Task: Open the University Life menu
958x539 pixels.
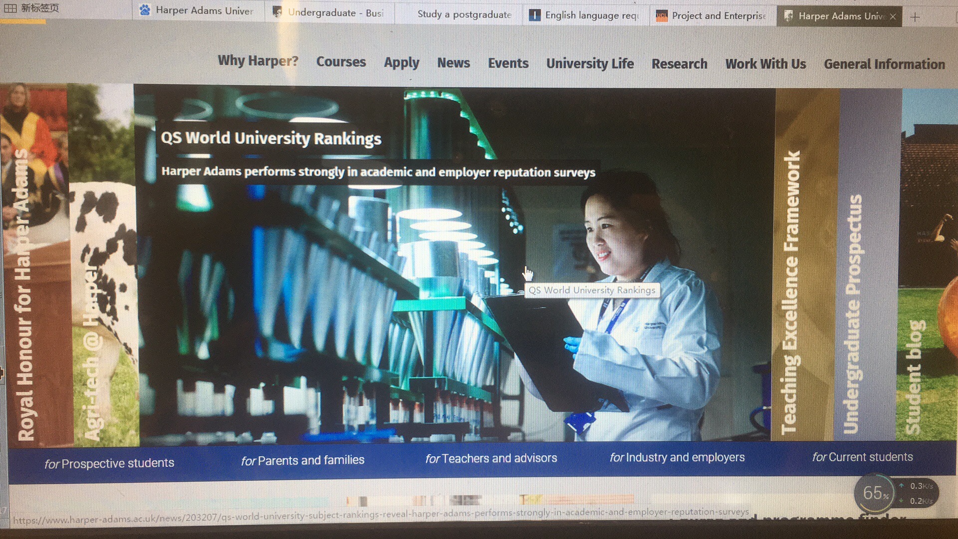Action: [x=590, y=64]
